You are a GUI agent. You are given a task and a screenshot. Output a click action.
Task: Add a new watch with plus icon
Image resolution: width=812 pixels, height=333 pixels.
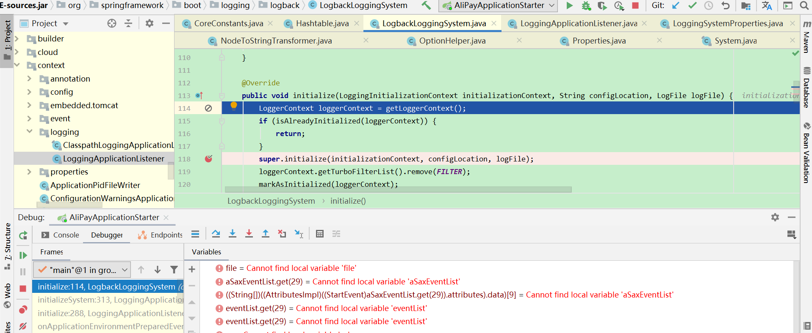pyautogui.click(x=192, y=269)
